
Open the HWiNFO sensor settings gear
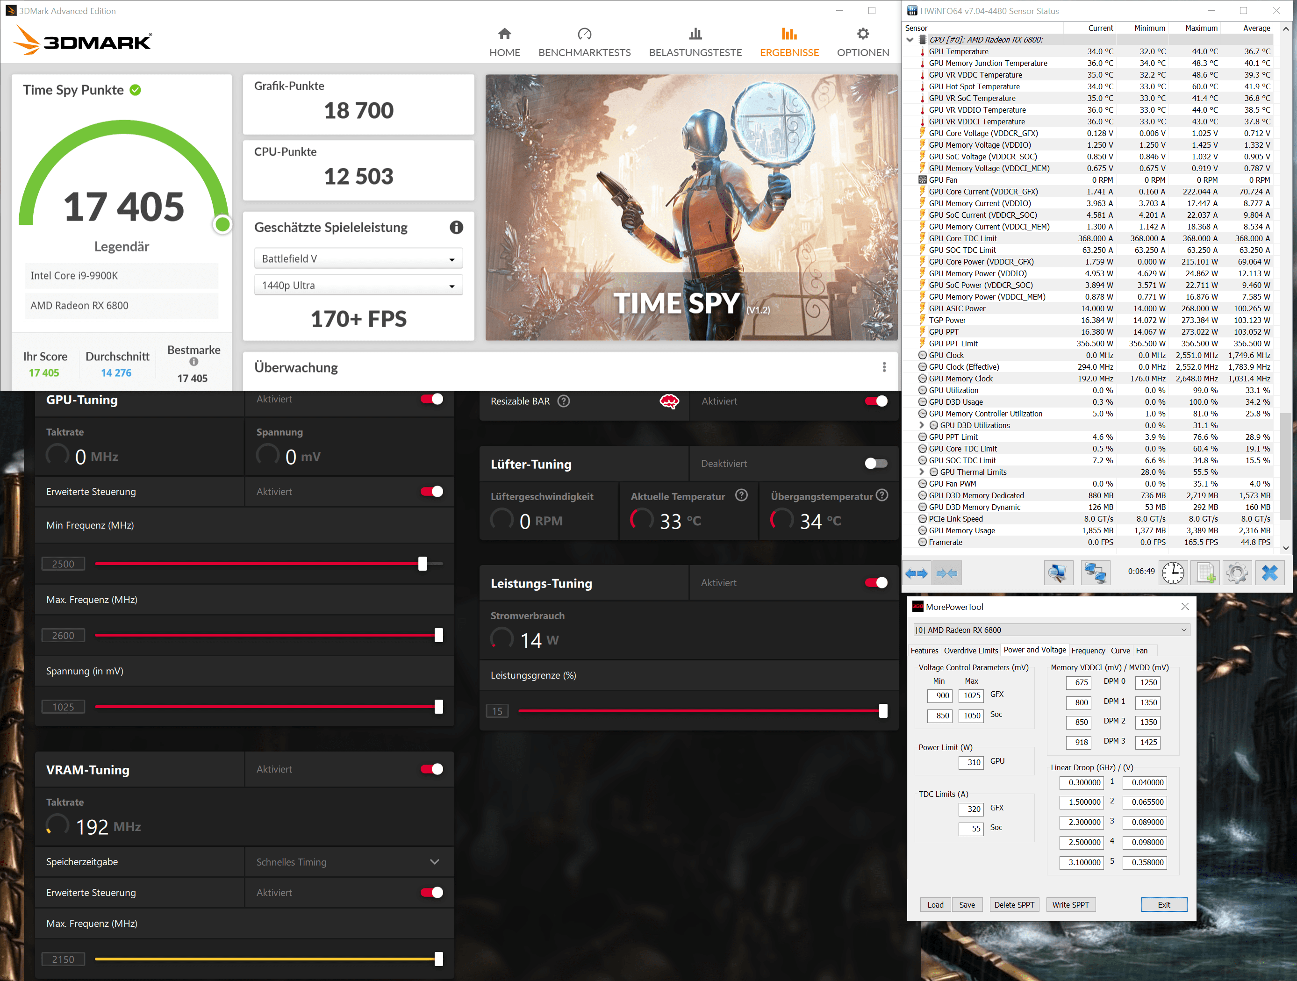point(1237,573)
